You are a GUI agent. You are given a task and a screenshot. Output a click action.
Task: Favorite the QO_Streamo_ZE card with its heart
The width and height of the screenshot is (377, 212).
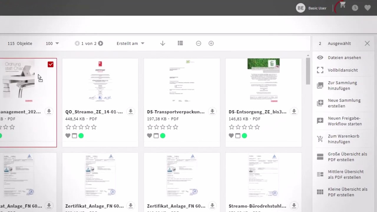pyautogui.click(x=68, y=136)
